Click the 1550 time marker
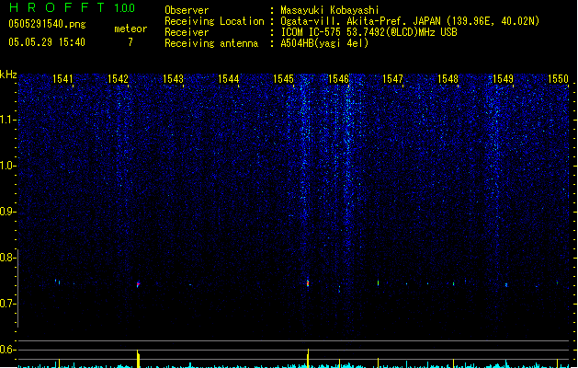The width and height of the screenshot is (578, 368). pos(558,79)
